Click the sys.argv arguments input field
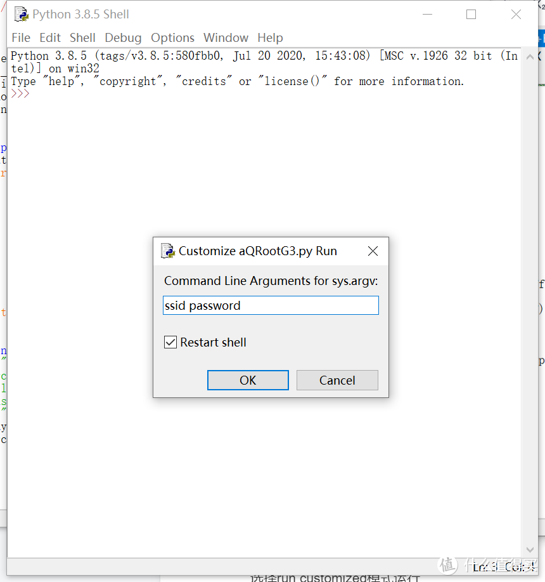Image resolution: width=545 pixels, height=582 pixels. point(271,305)
